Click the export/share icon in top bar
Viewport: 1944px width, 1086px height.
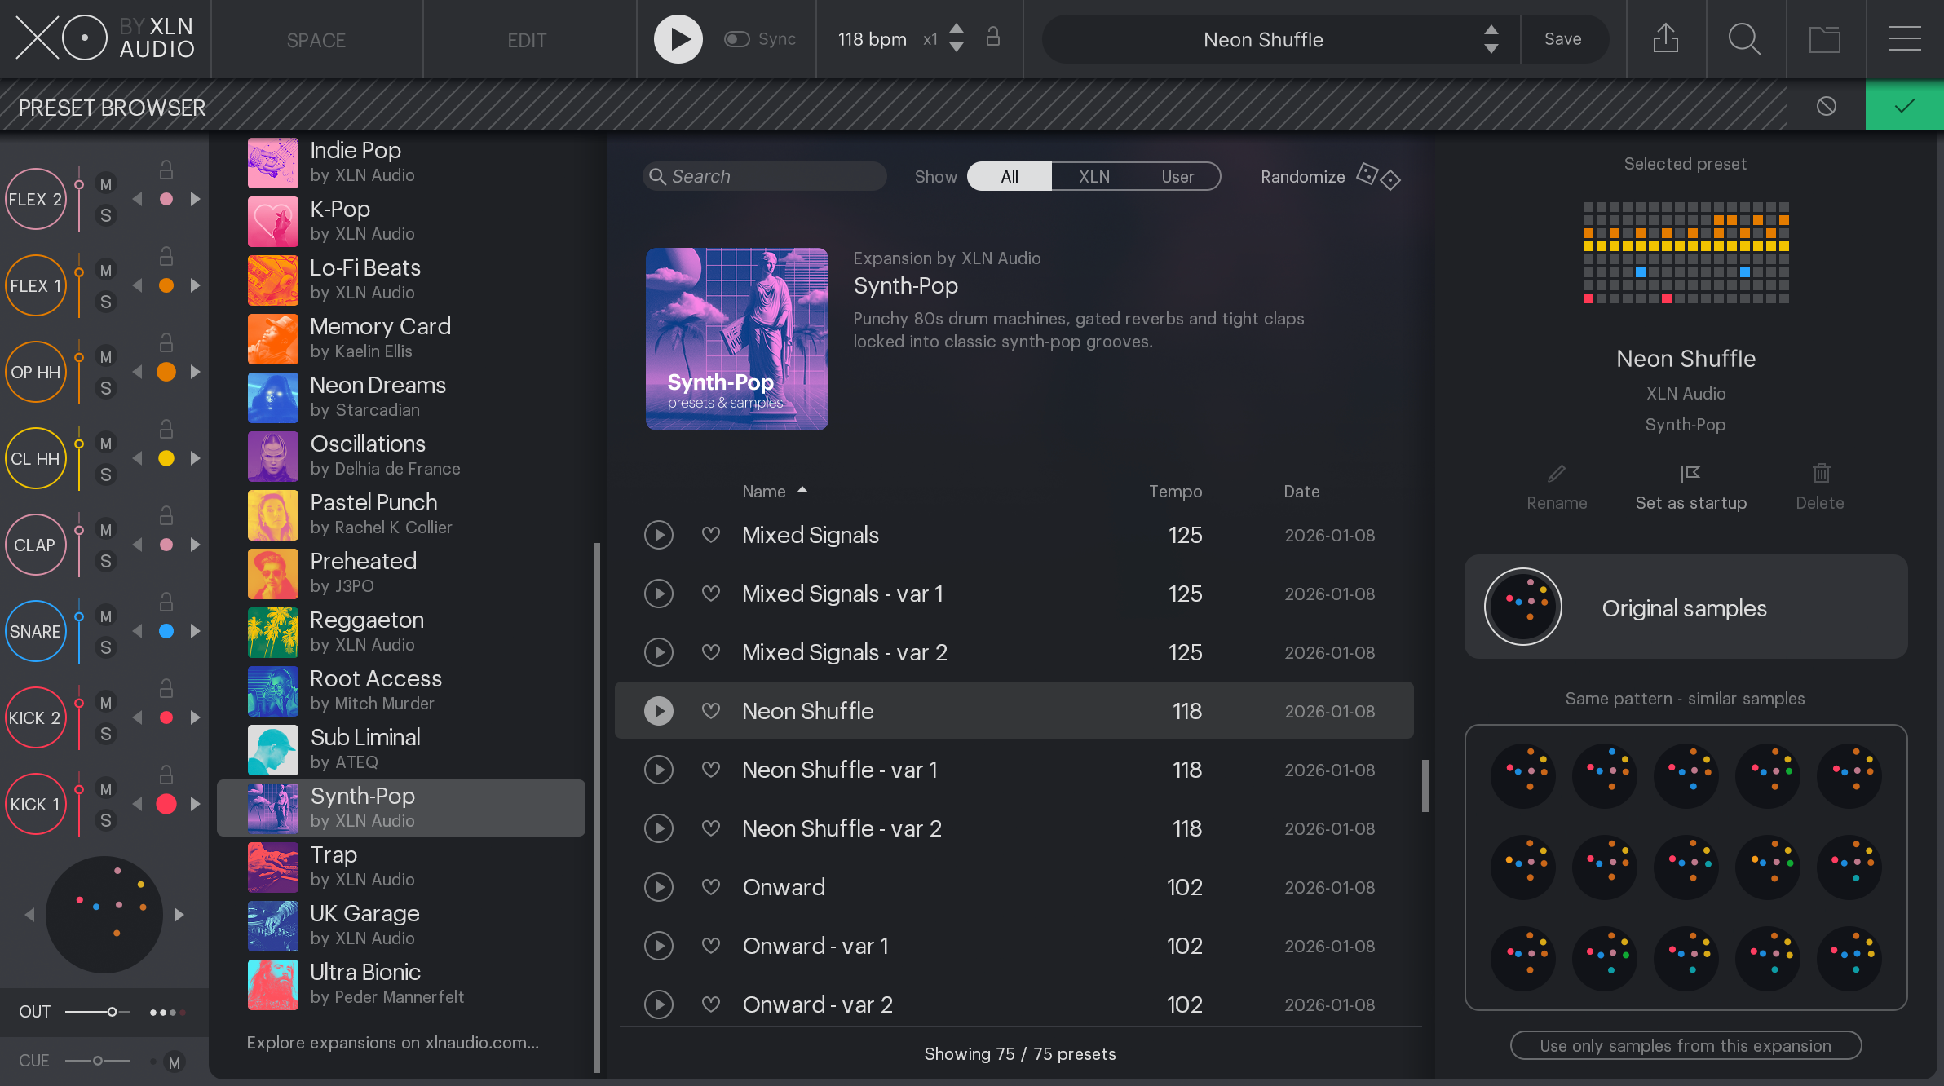point(1665,38)
